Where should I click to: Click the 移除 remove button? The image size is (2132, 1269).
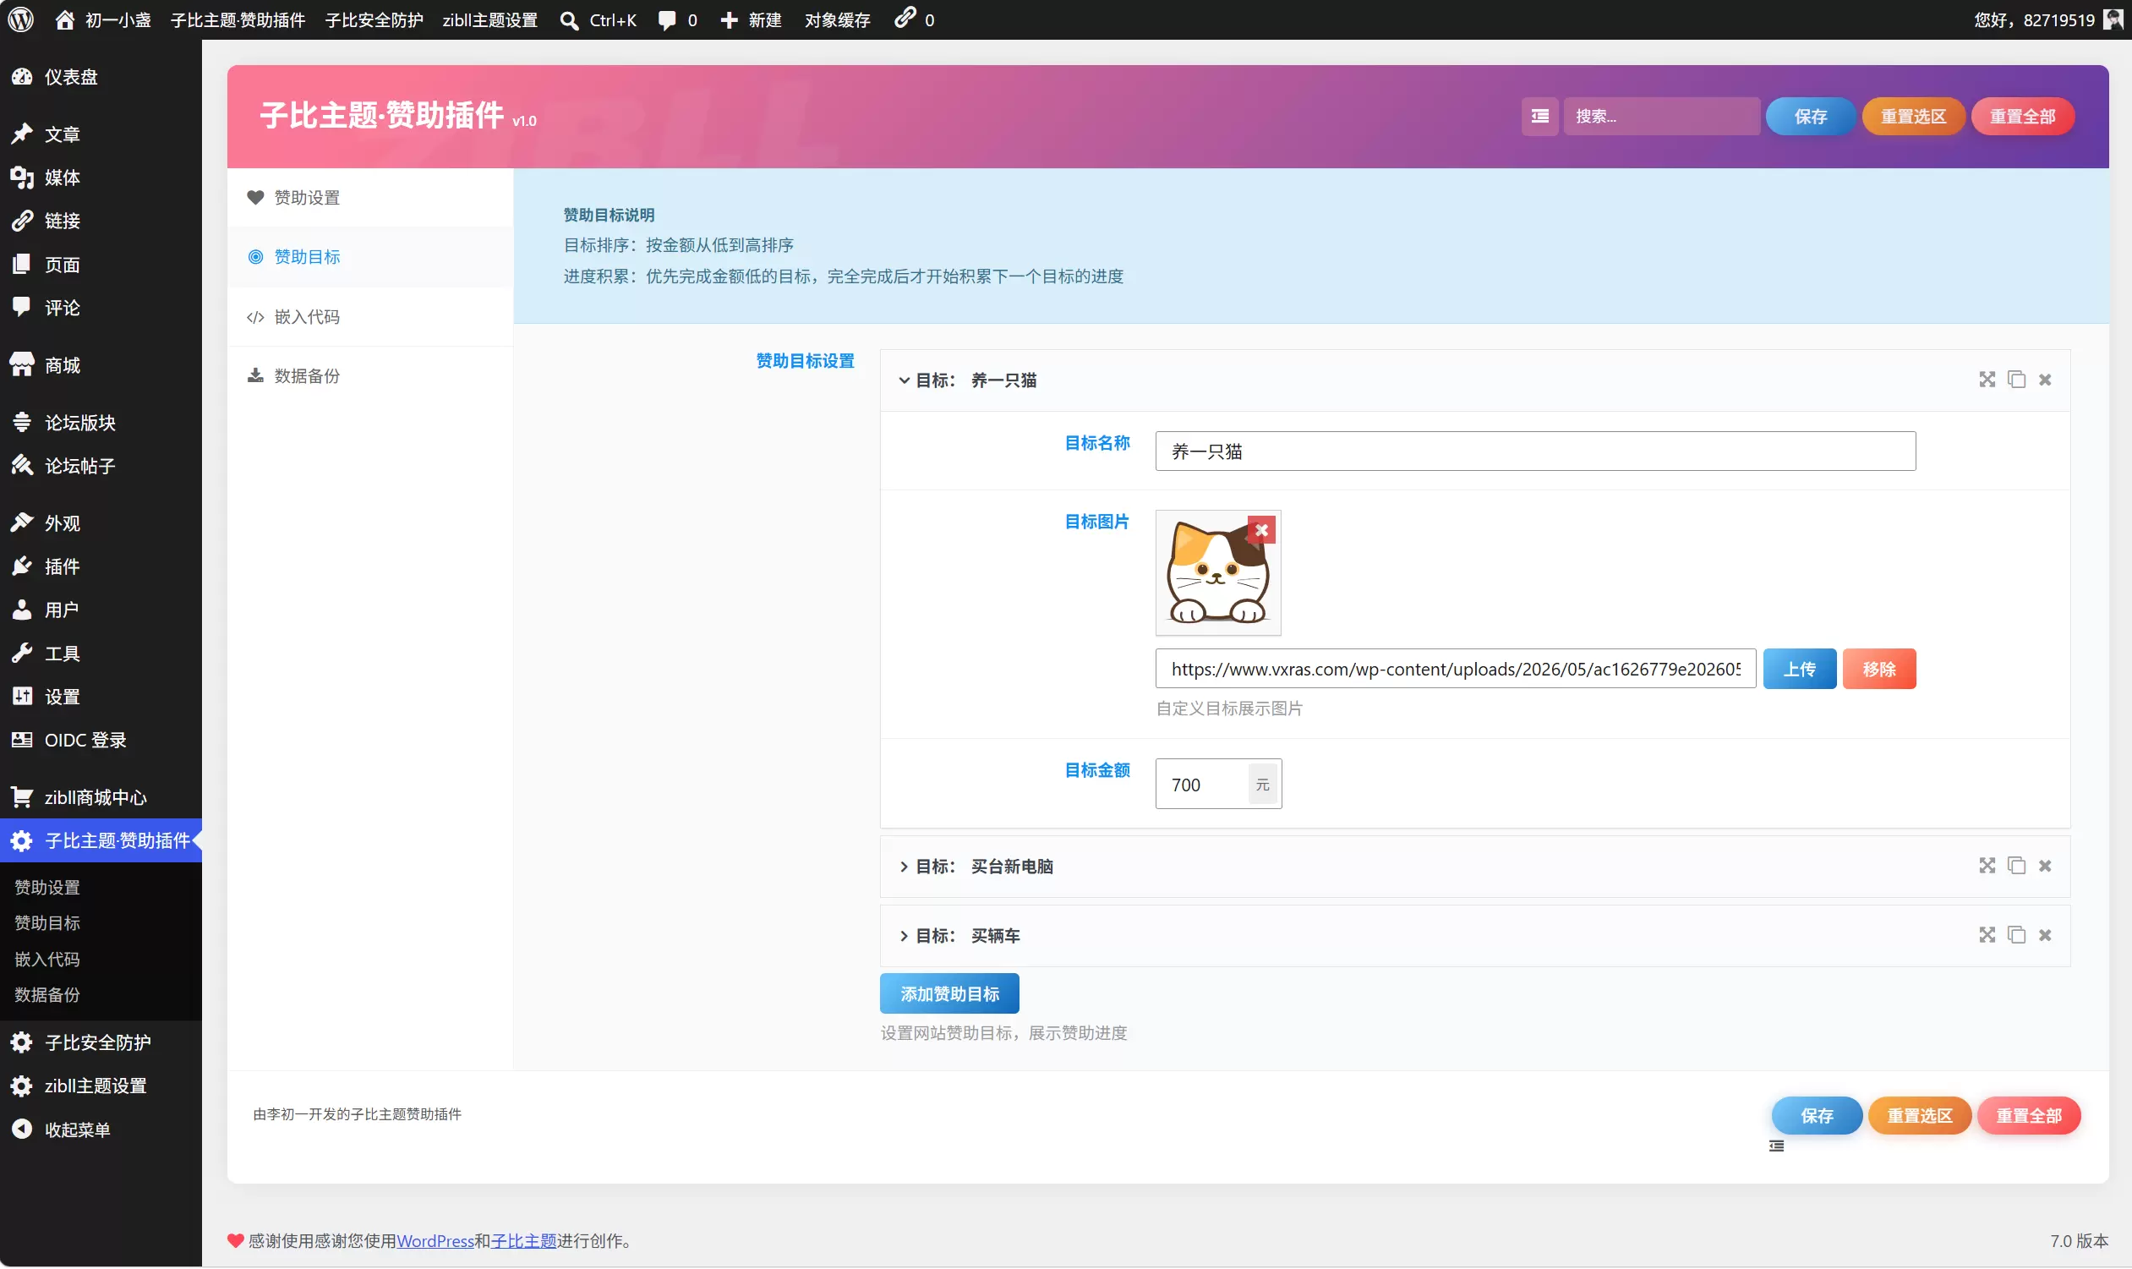(x=1879, y=669)
